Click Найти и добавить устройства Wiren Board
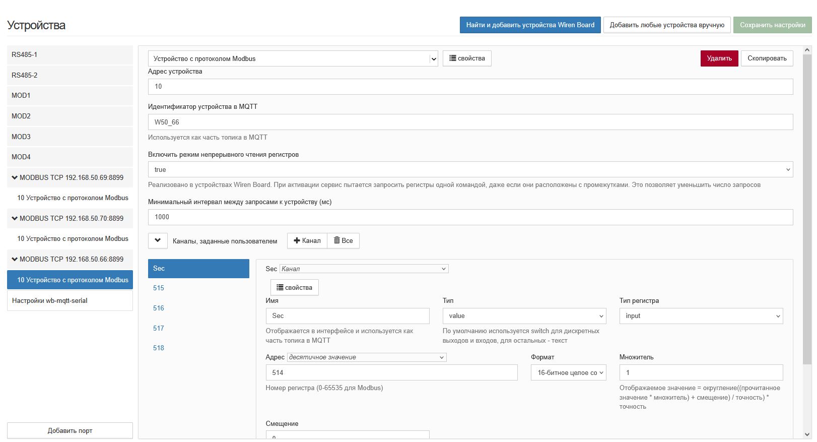Viewport: 817px width, 442px height. 530,25
